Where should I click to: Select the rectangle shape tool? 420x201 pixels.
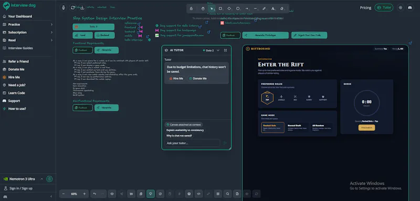coord(220,8)
